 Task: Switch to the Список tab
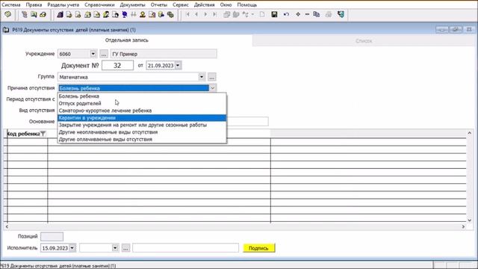point(364,40)
